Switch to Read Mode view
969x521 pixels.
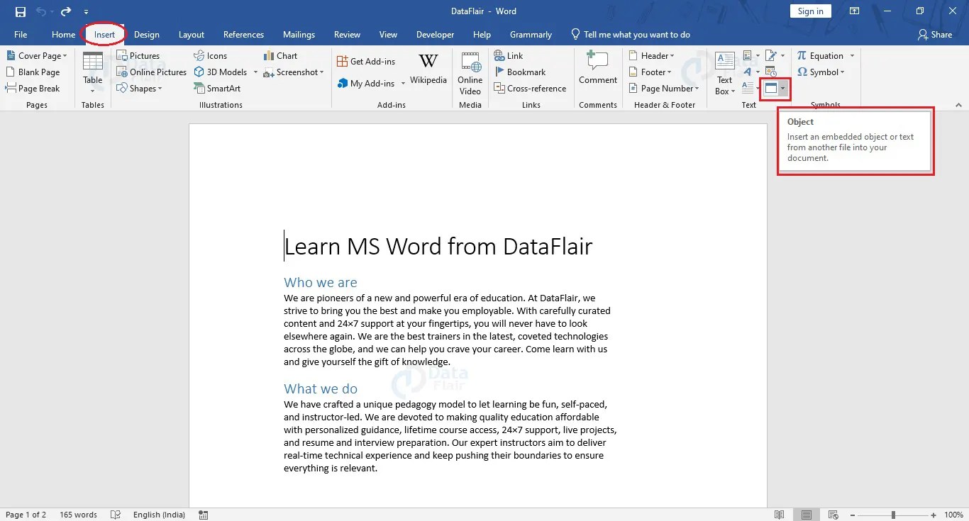tap(779, 515)
